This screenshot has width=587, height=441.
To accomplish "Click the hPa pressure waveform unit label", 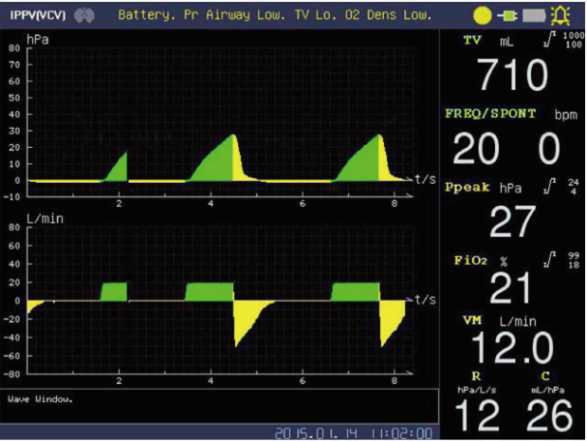I will [x=37, y=40].
